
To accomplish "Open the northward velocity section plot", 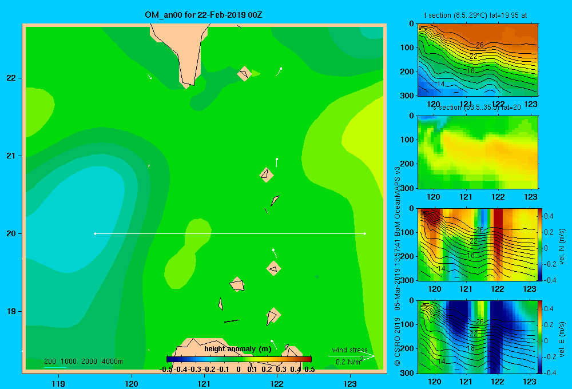I will click(x=478, y=244).
